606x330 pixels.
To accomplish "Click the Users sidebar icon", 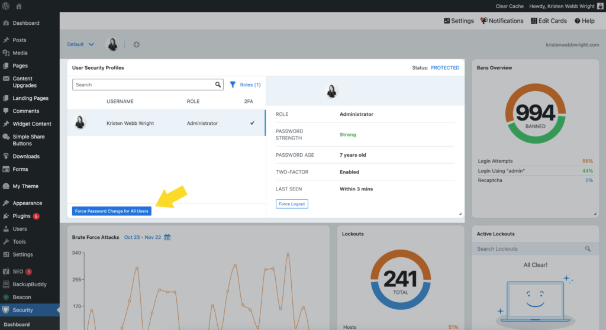I will point(6,229).
